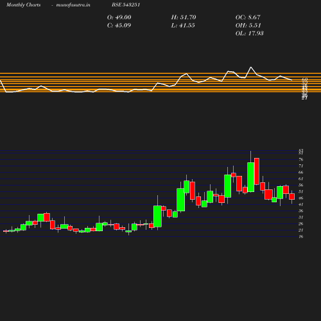The image size is (321, 321).
Task: Click the 76 price axis label
Action: (301, 159)
